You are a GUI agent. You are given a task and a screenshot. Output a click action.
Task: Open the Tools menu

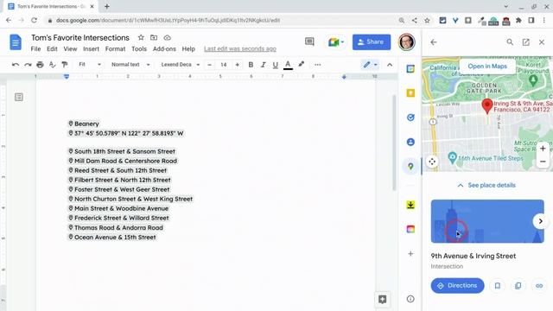point(139,49)
